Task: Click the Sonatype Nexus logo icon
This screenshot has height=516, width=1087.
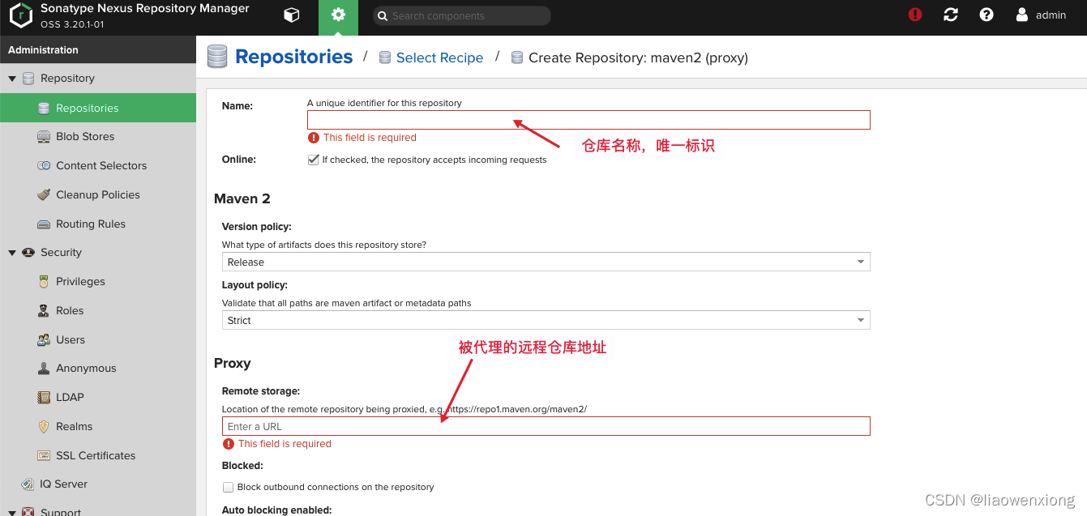Action: tap(20, 15)
